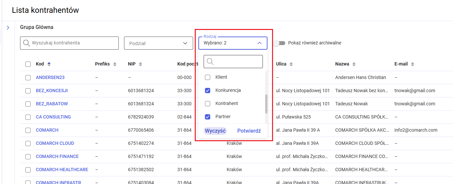The image size is (453, 184).
Task: Click the search icon in Wyszukaj kontrahenta
Action: click(x=27, y=43)
